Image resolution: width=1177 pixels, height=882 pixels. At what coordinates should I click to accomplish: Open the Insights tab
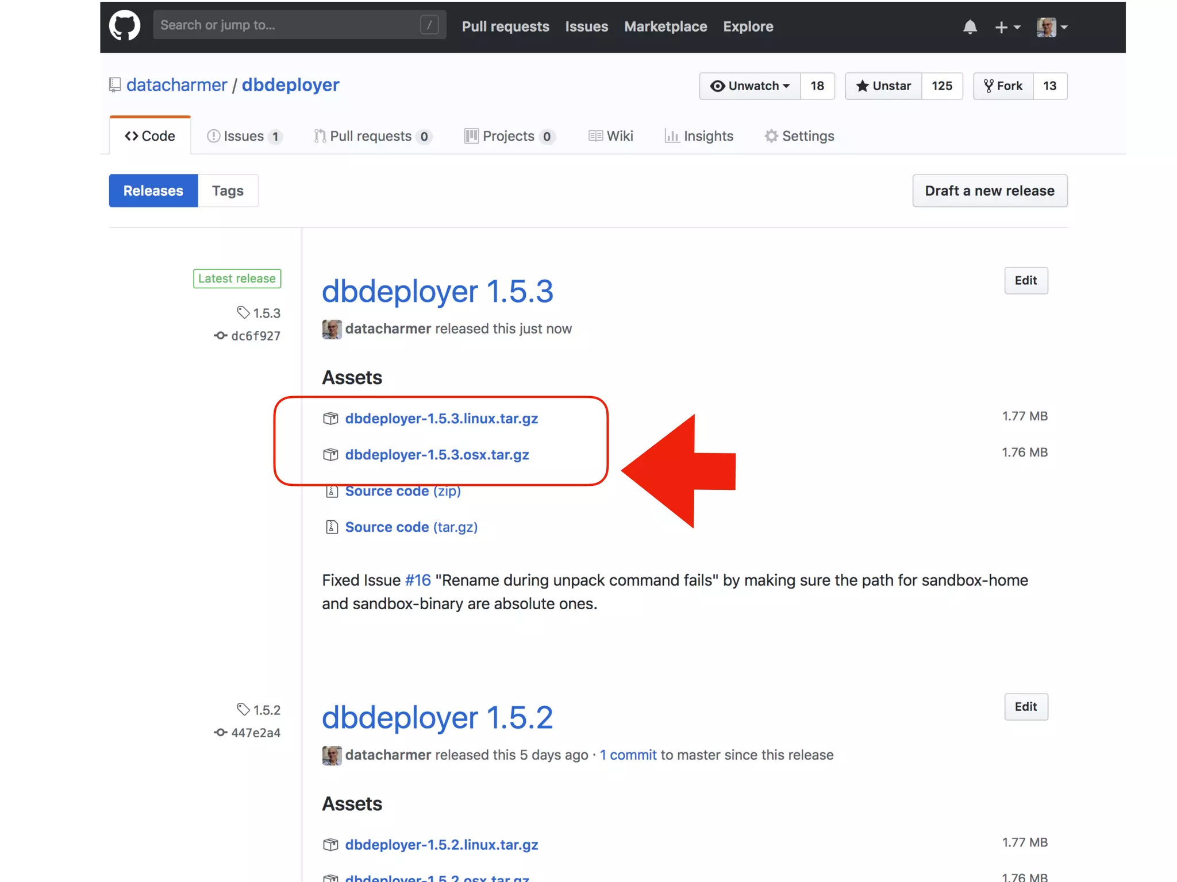[x=699, y=136]
